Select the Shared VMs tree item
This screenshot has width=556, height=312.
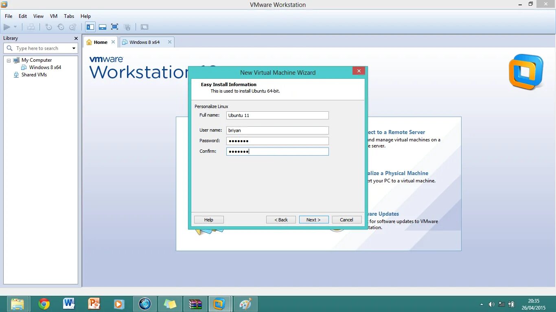[34, 75]
